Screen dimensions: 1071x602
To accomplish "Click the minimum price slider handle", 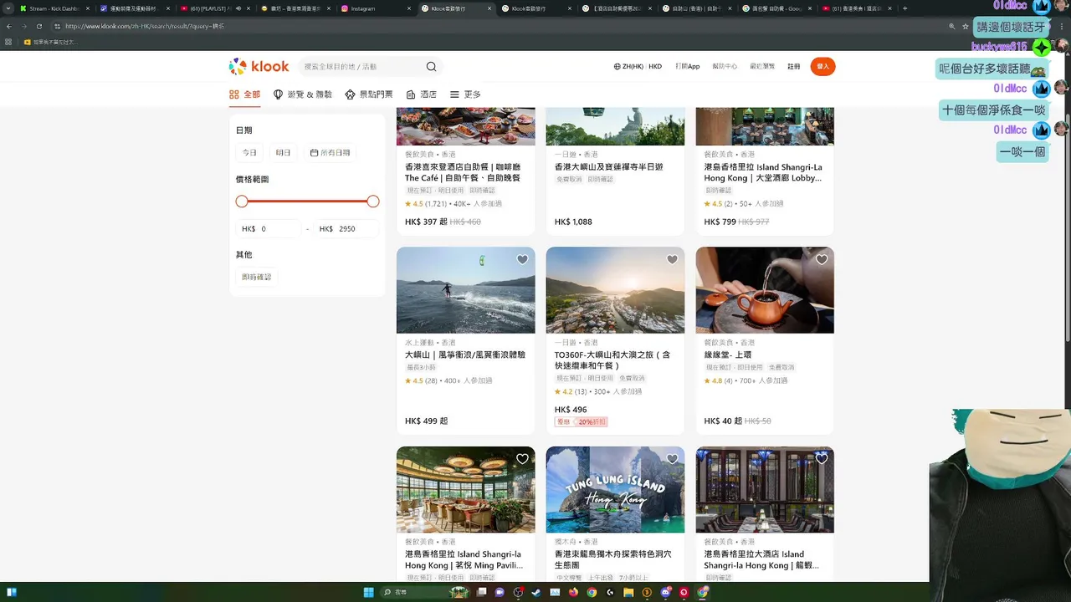I will 242,201.
